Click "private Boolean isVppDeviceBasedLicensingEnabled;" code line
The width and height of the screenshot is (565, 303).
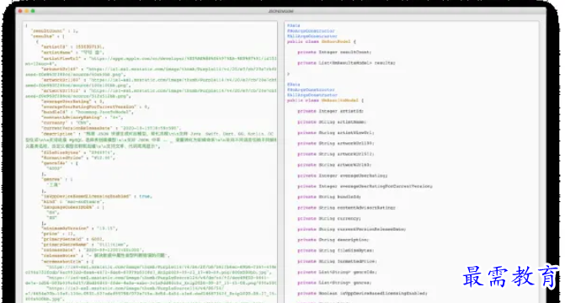pos(363,294)
